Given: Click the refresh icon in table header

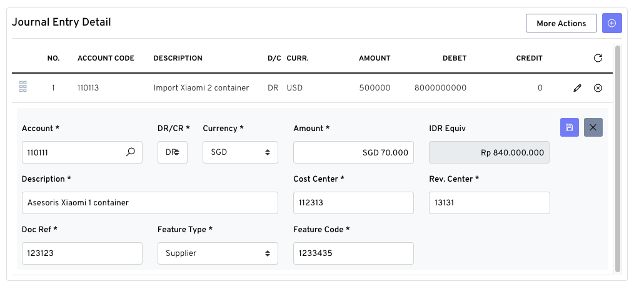Looking at the screenshot, I should (598, 58).
